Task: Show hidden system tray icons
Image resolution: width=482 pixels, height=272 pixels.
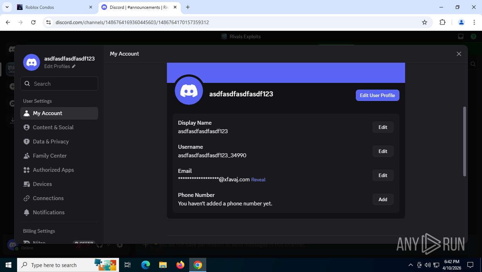Action: [x=411, y=265]
